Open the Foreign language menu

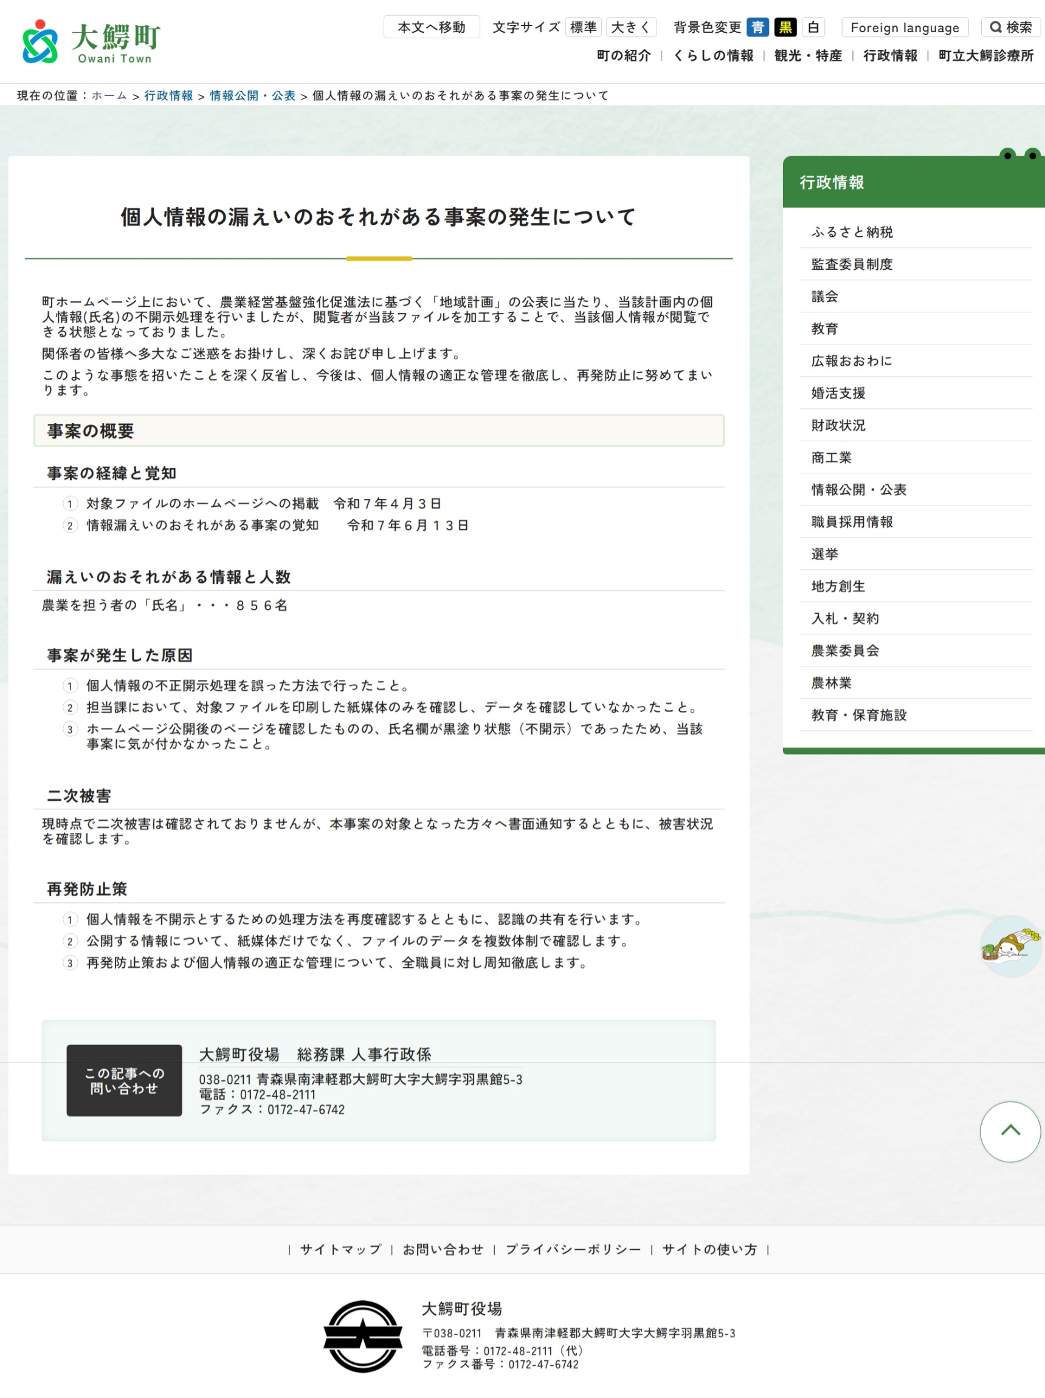coord(905,27)
